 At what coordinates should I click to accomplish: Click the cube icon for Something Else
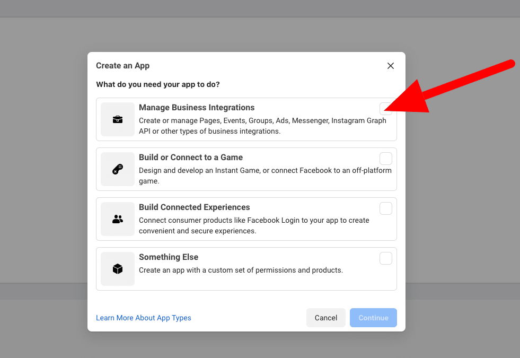pyautogui.click(x=118, y=269)
